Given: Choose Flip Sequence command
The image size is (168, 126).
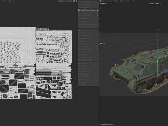Looking at the screenshot, I should pyautogui.click(x=88, y=77).
